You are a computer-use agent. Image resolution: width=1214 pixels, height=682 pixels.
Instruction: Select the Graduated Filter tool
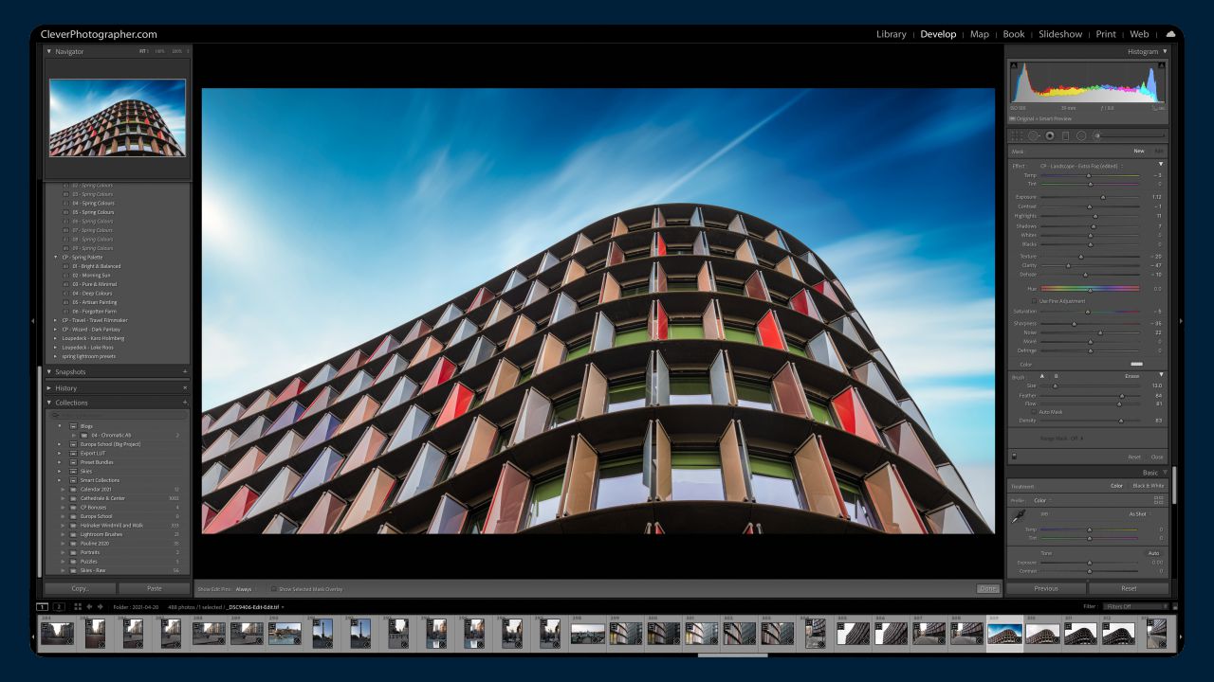pos(1065,135)
